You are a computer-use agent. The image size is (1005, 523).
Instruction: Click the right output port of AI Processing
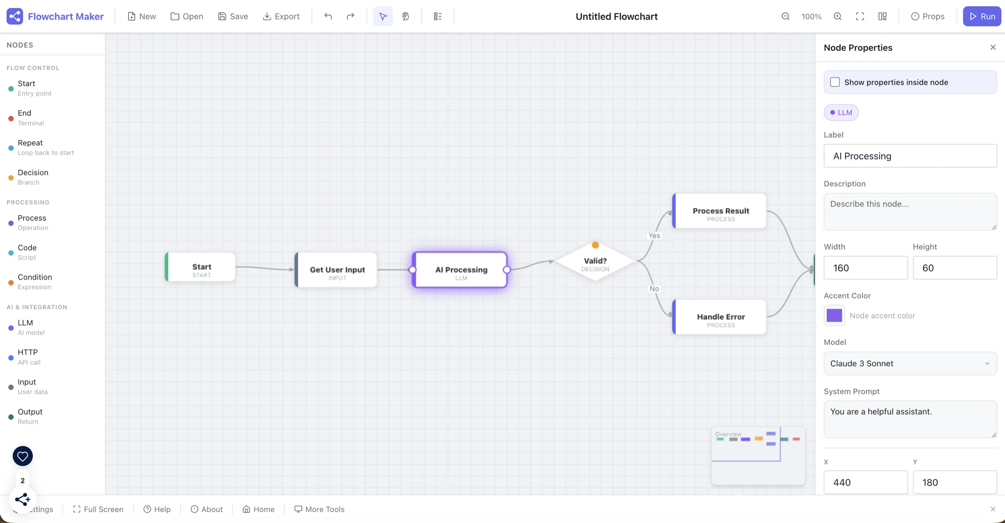click(507, 270)
